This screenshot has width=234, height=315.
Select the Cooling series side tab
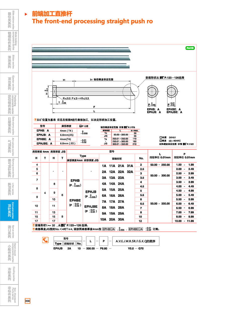9,274
